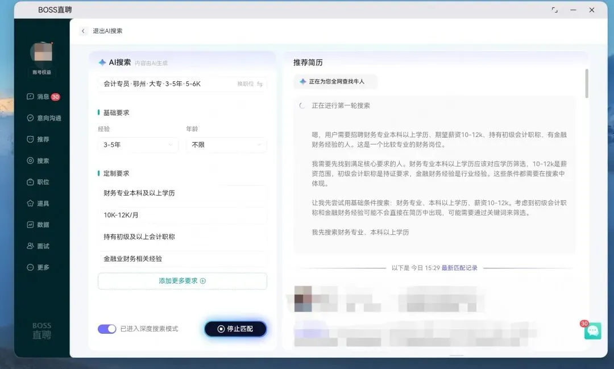This screenshot has height=369, width=614.
Task: Open 道具 in the sidebar
Action: (38, 204)
